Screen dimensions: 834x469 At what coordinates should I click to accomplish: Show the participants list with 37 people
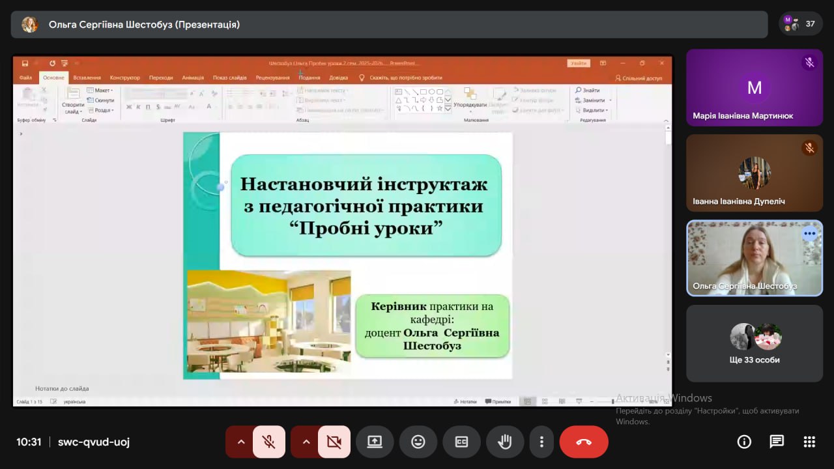pyautogui.click(x=800, y=24)
